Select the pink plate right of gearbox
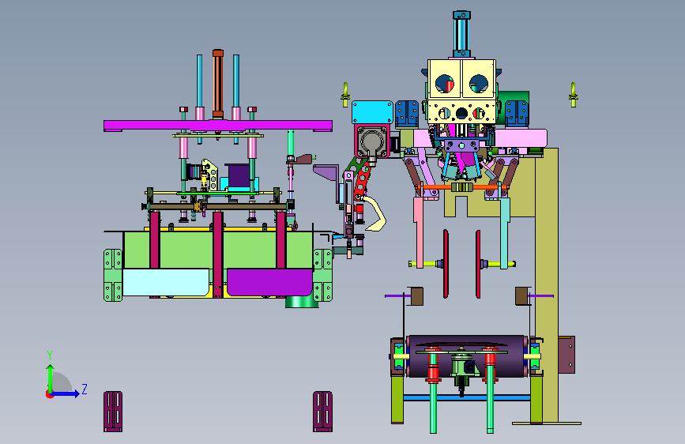685x444 pixels. click(521, 138)
